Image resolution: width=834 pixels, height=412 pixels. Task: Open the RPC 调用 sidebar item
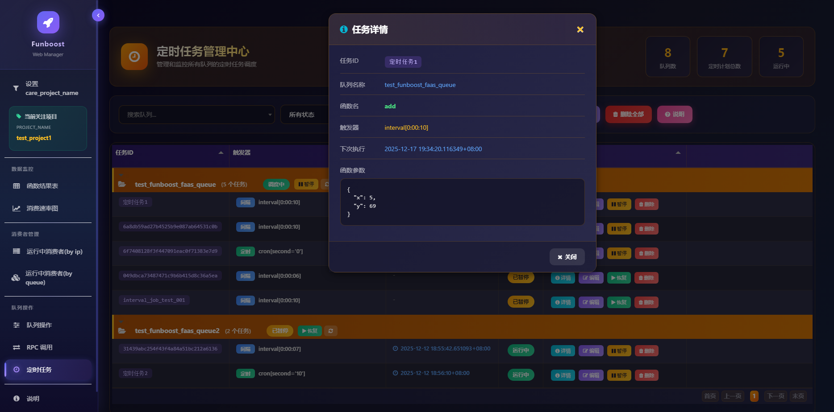(x=48, y=347)
